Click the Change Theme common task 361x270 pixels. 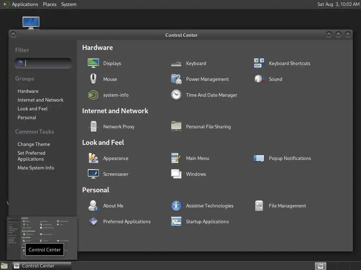point(34,144)
